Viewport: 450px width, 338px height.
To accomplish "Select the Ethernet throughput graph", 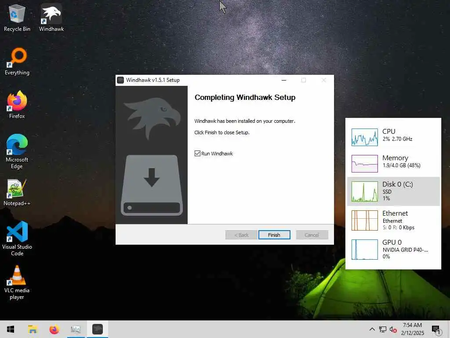I will 365,220.
